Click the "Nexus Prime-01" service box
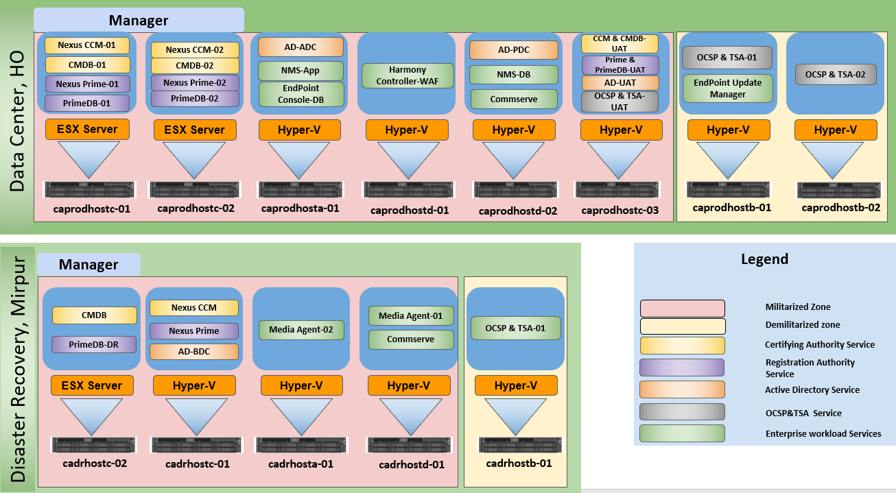 87,84
